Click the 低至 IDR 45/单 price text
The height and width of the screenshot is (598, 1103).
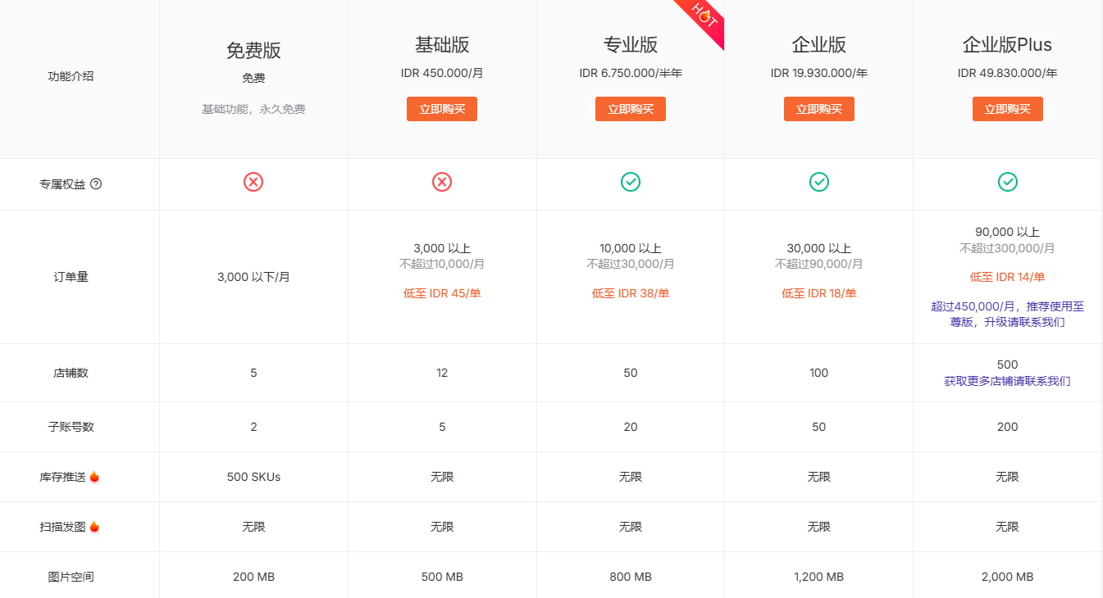point(442,292)
